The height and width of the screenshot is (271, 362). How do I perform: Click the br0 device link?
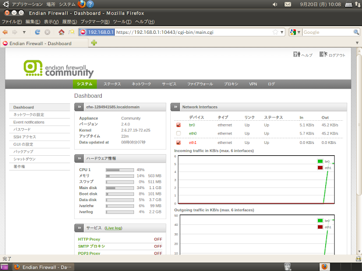(192, 125)
